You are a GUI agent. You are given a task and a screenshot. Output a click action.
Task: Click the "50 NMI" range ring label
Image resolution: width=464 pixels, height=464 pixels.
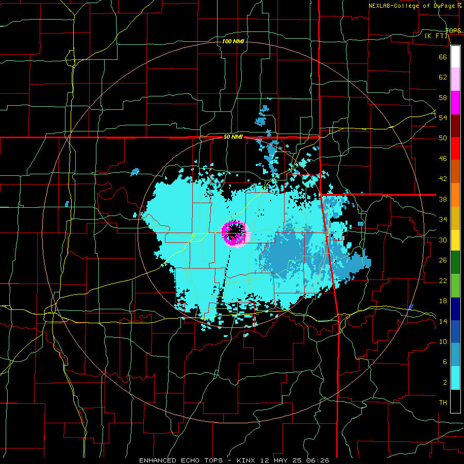233,137
